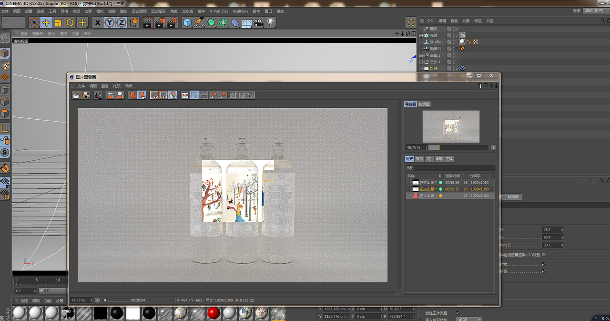Switch to the 信息 tab
The height and width of the screenshot is (321, 610).
click(x=419, y=159)
